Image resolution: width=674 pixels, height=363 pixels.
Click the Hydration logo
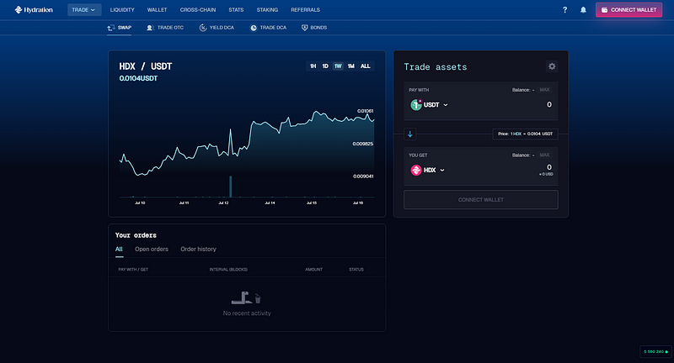click(x=34, y=10)
